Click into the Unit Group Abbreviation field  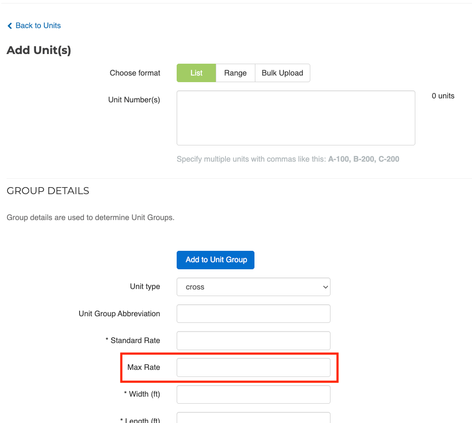[253, 314]
